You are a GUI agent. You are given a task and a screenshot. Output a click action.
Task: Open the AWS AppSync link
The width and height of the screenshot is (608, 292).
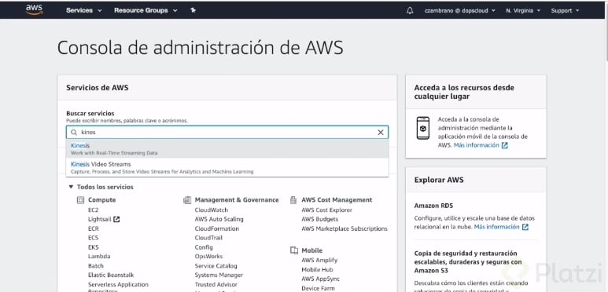[x=320, y=279]
